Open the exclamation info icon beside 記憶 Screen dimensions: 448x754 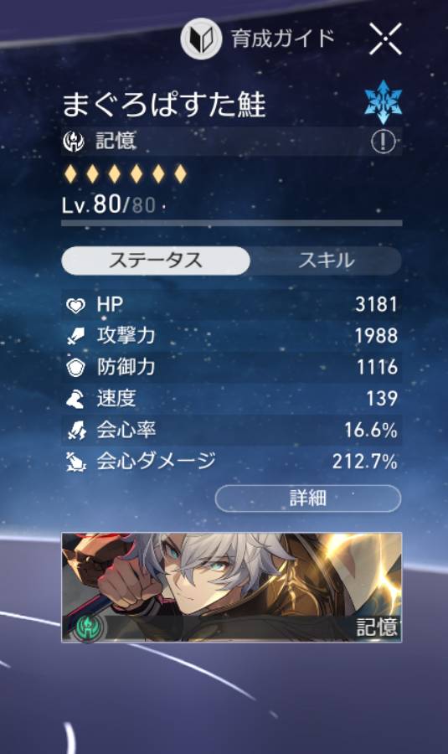point(384,142)
